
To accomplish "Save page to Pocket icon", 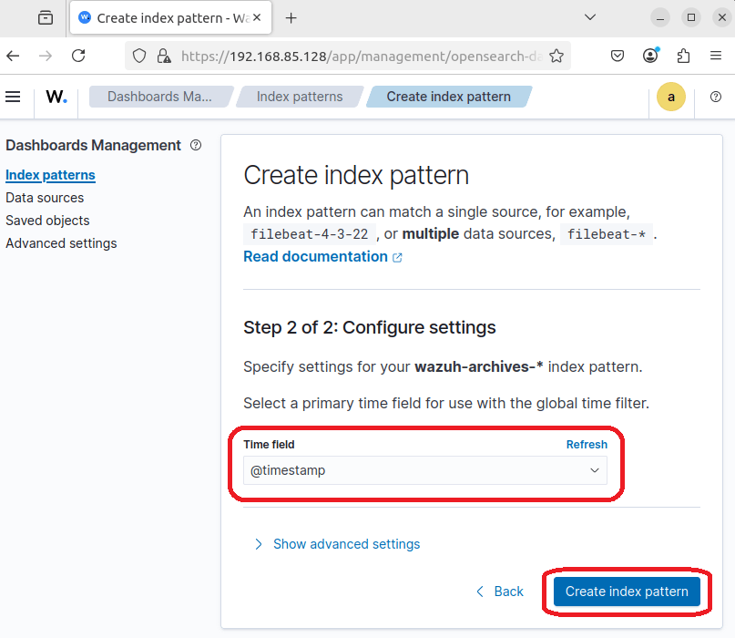I will (618, 56).
